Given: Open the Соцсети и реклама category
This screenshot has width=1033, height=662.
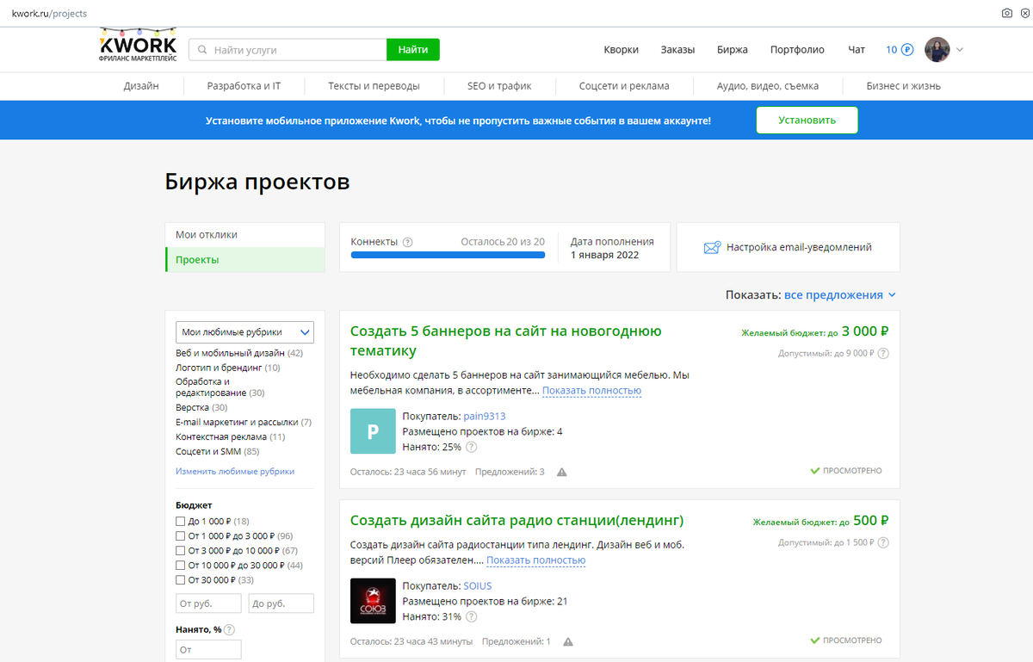Looking at the screenshot, I should [x=624, y=86].
